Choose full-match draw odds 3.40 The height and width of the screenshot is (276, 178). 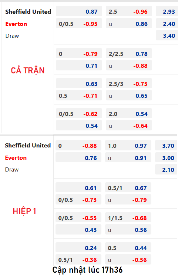coord(167,36)
